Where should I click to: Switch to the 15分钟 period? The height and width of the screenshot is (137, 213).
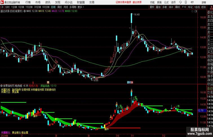click(29, 7)
